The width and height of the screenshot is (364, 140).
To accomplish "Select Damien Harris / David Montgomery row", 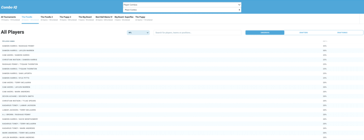I will pyautogui.click(x=182, y=119).
